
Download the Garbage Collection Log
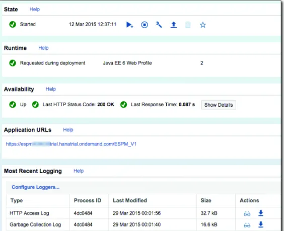tap(261, 224)
